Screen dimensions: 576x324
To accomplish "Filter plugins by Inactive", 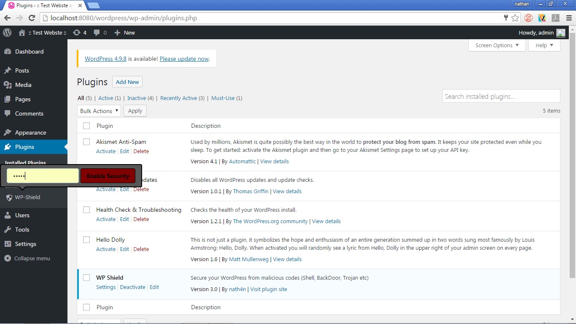I will pos(137,98).
